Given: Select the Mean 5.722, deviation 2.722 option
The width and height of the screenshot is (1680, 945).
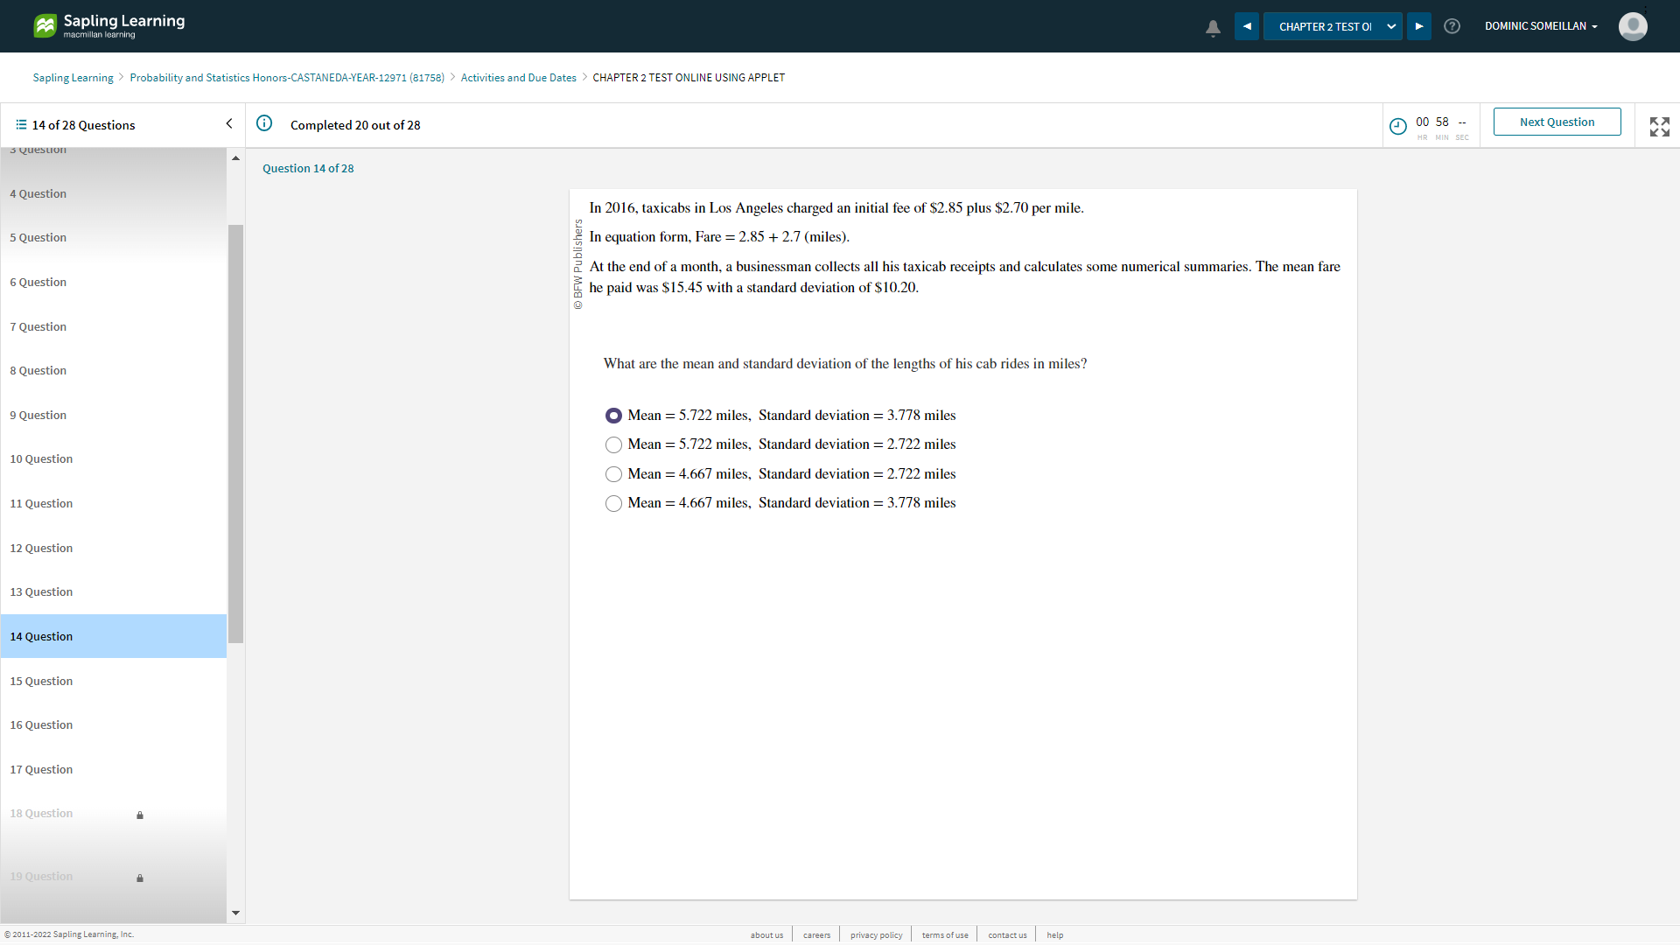Looking at the screenshot, I should (613, 444).
